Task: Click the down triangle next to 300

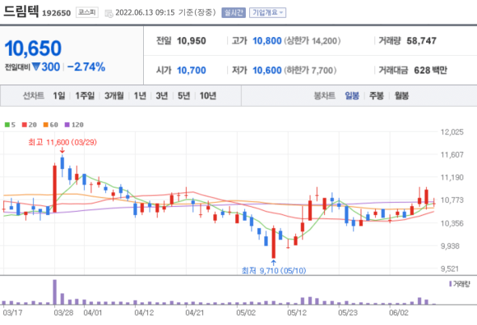Action: 36,66
